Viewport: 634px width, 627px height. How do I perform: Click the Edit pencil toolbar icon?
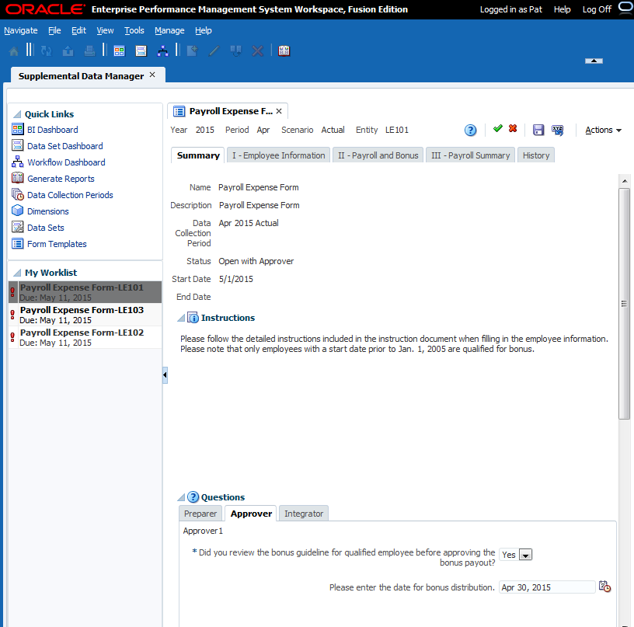[214, 51]
